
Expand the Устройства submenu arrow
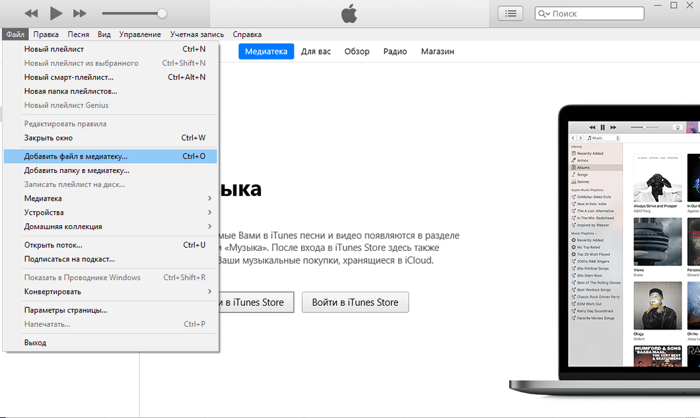coord(209,212)
